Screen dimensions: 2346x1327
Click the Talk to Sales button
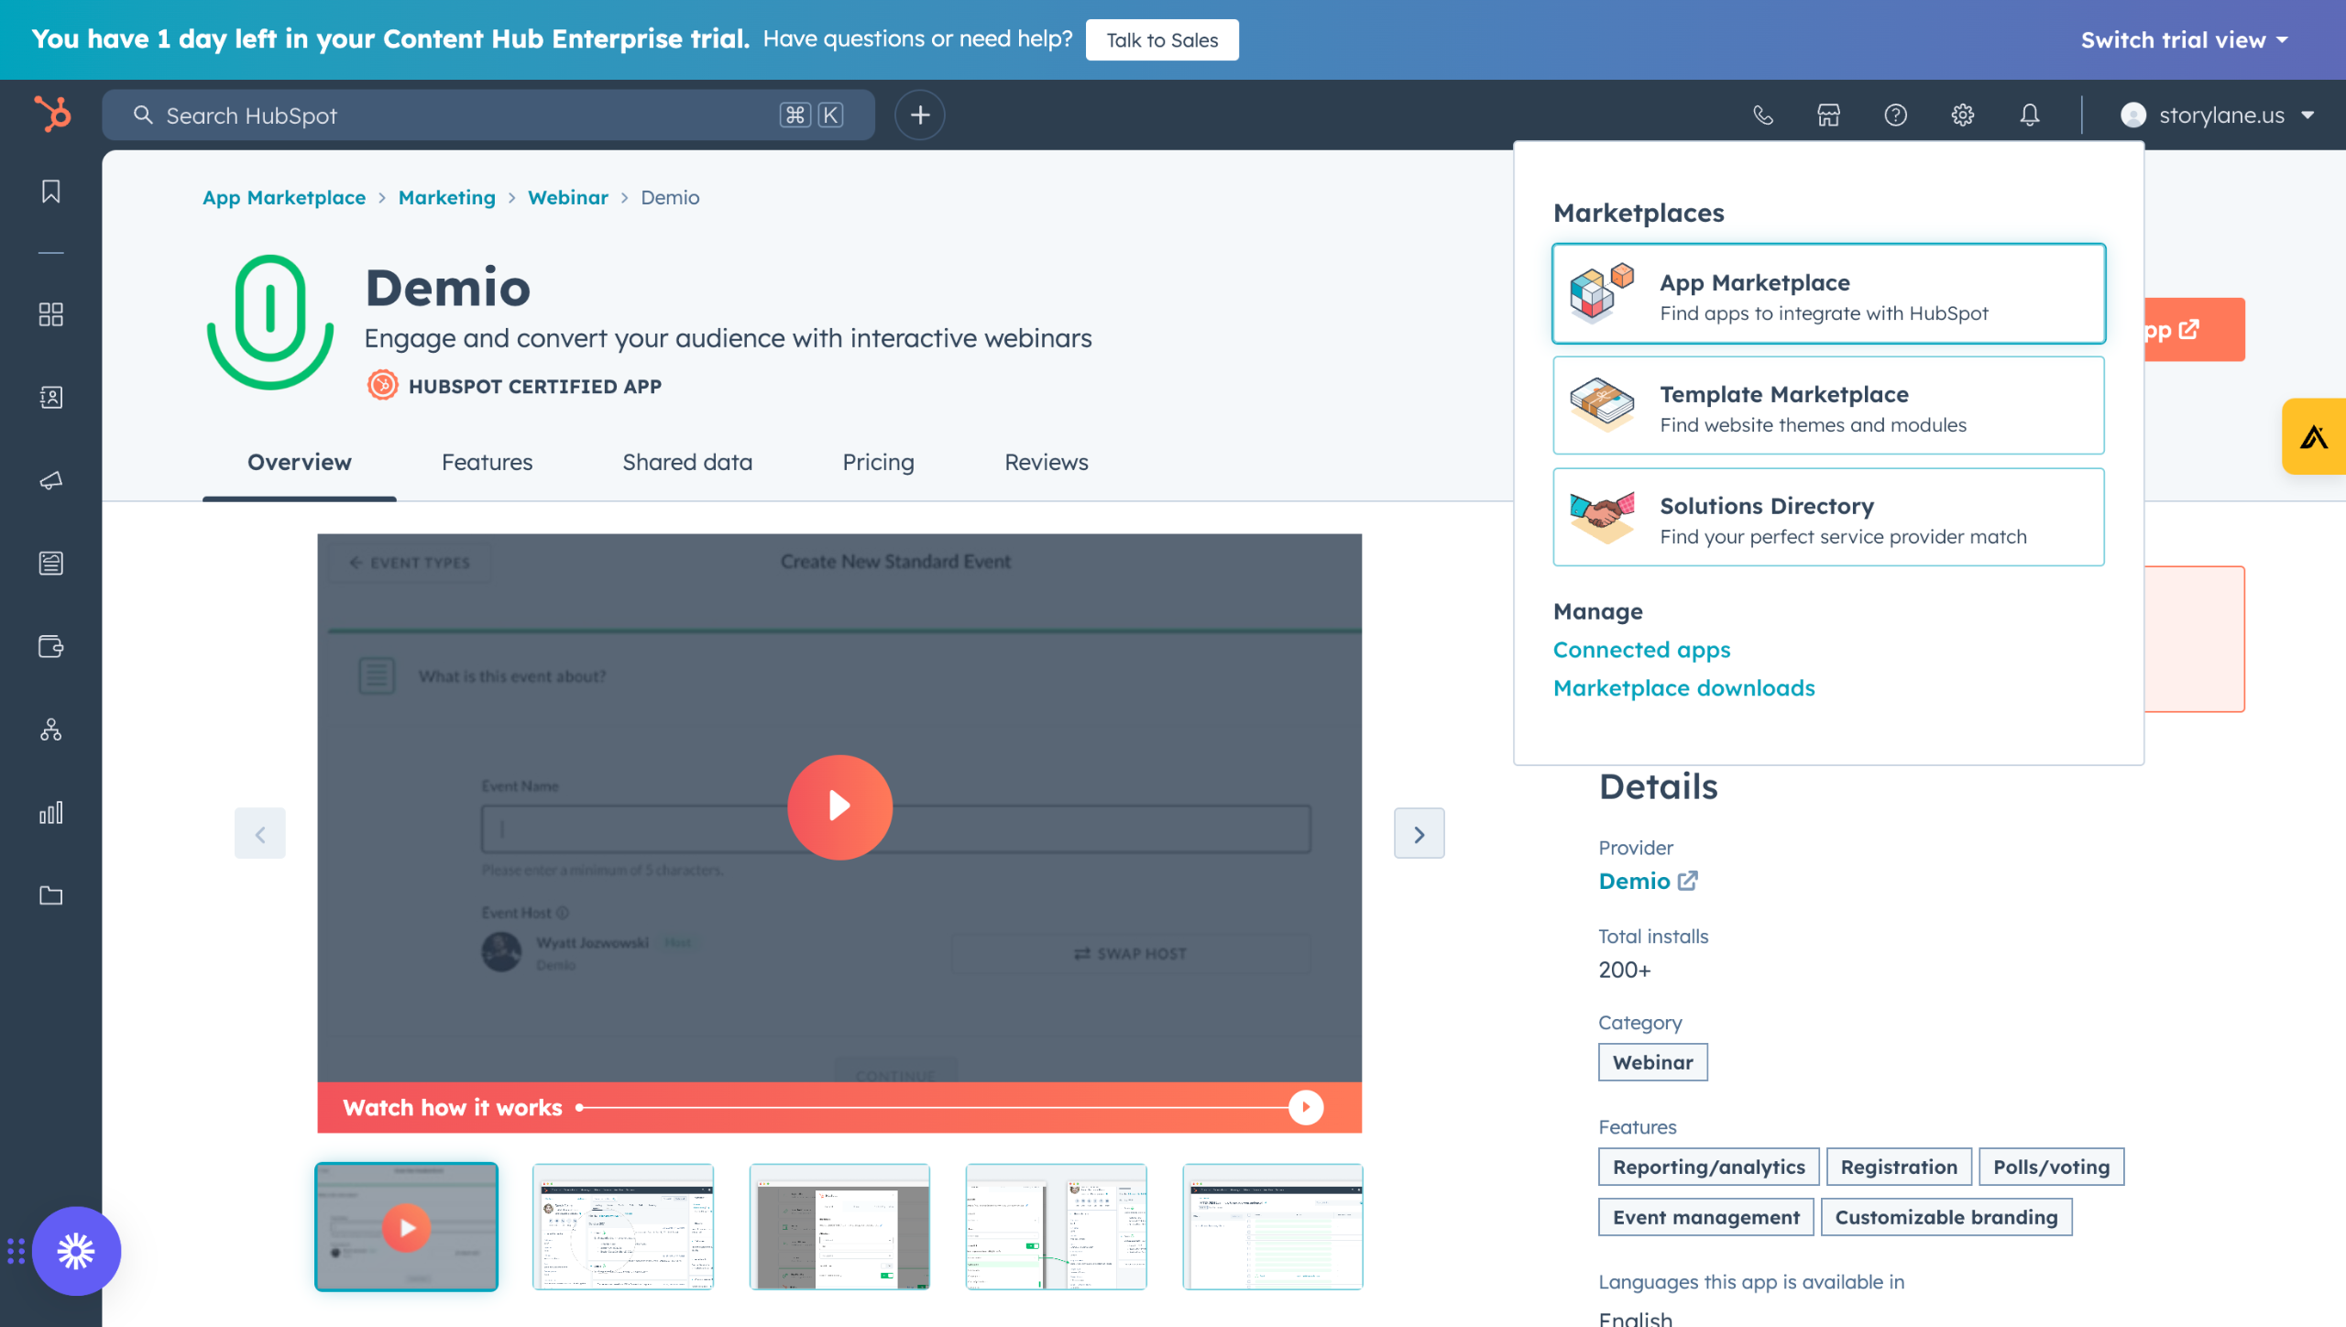pos(1161,39)
